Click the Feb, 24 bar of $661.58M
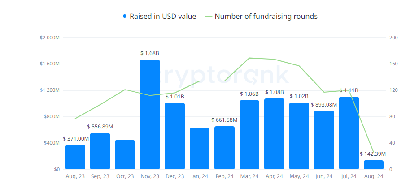The image size is (410, 188). [224, 148]
